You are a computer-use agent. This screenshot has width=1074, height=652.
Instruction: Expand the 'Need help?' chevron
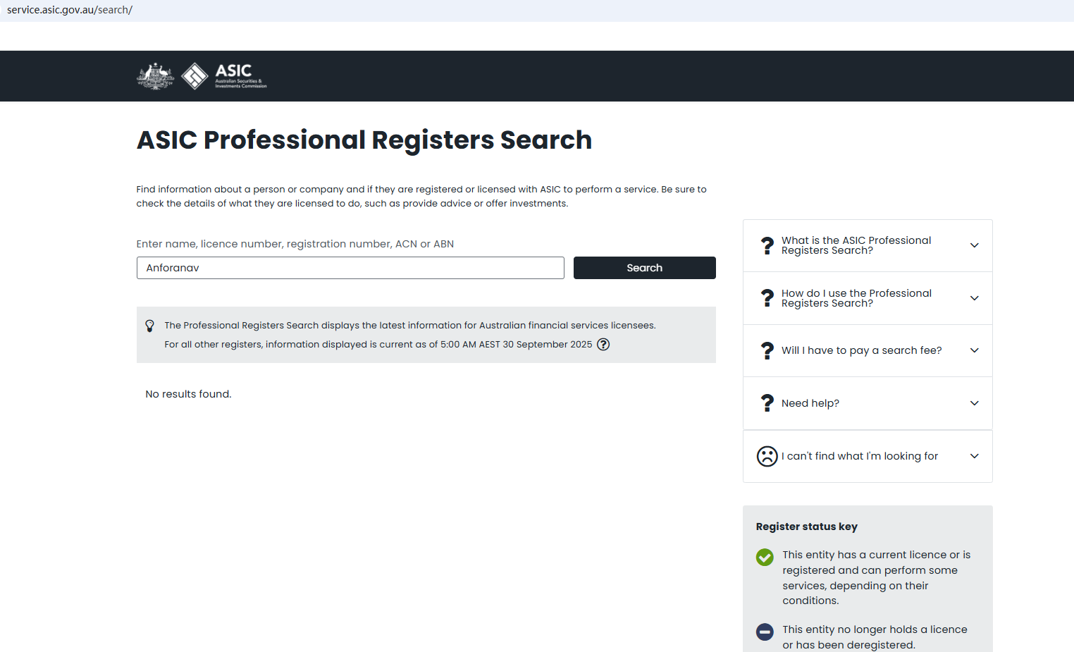coord(975,403)
